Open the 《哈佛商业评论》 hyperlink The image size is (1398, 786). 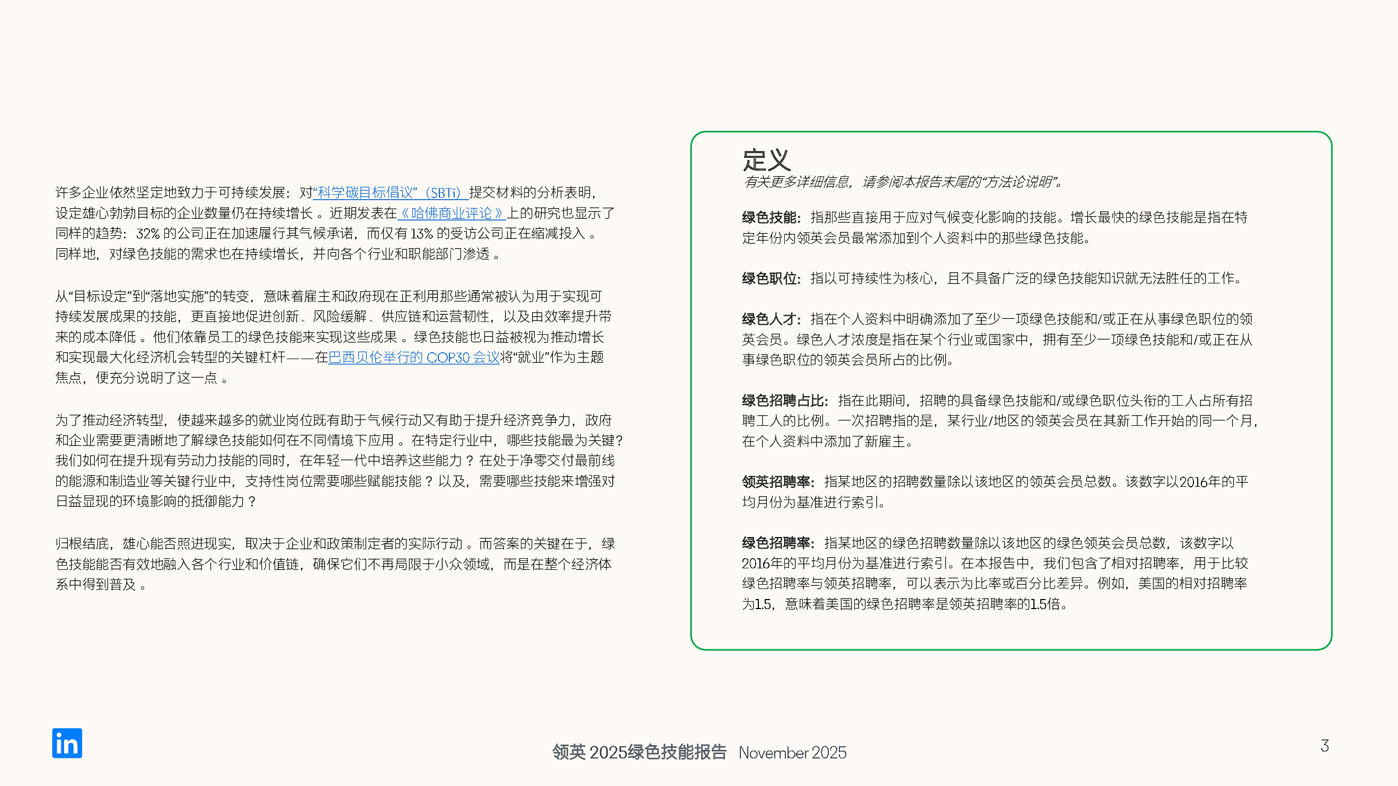coord(452,213)
